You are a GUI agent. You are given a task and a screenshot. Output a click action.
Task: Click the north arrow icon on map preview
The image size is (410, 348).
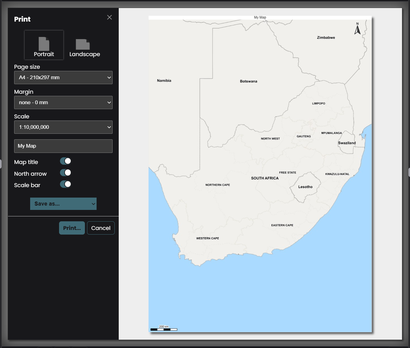(357, 28)
